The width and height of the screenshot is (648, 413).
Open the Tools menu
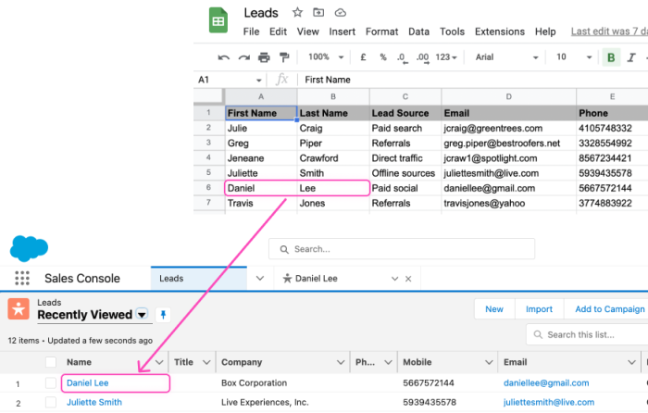pyautogui.click(x=452, y=31)
